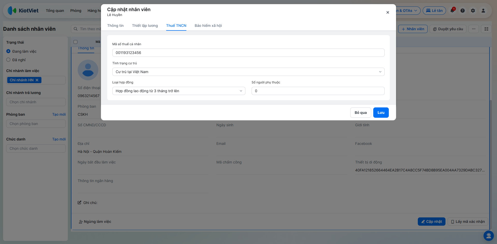This screenshot has width=497, height=244.
Task: Select the Thuế TNCN tab
Action: (x=176, y=26)
